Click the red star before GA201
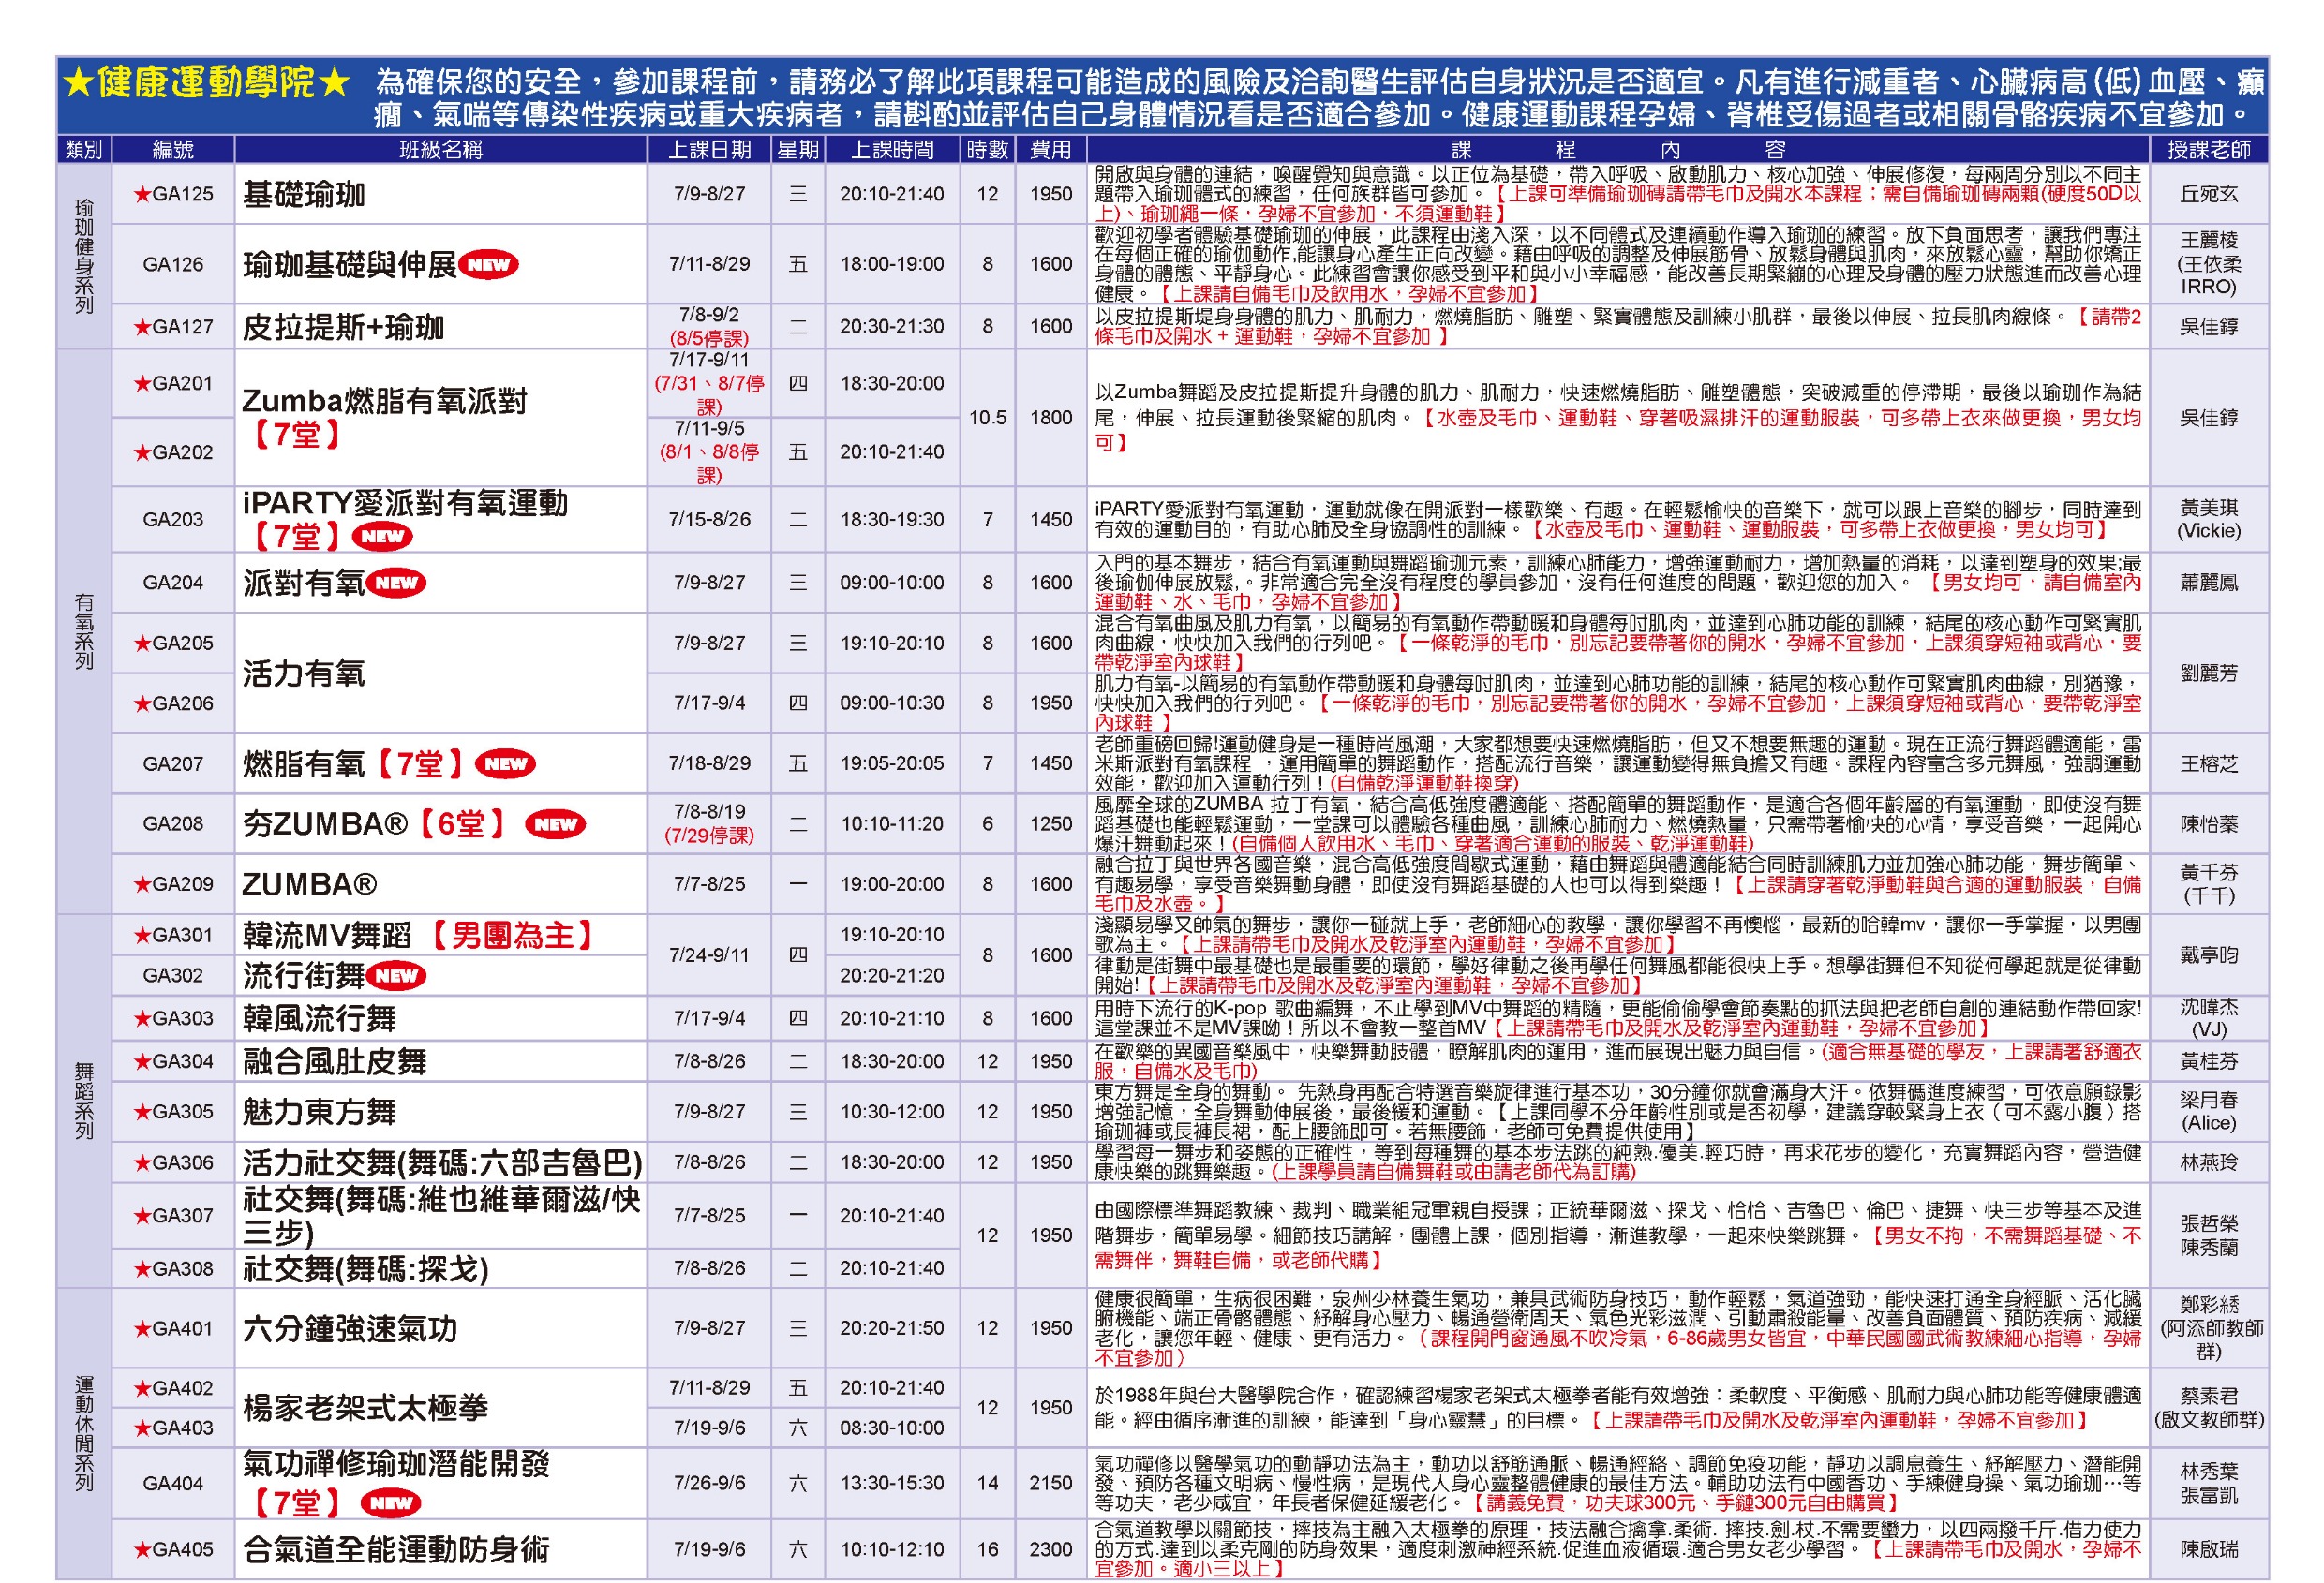This screenshot has height=1583, width=2324. pyautogui.click(x=142, y=384)
